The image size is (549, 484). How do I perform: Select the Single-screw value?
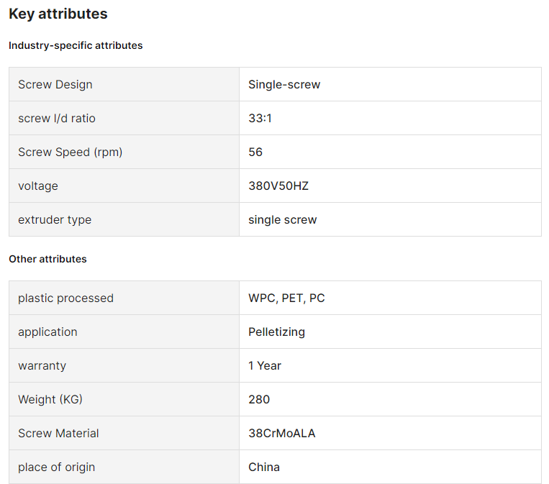coord(284,84)
